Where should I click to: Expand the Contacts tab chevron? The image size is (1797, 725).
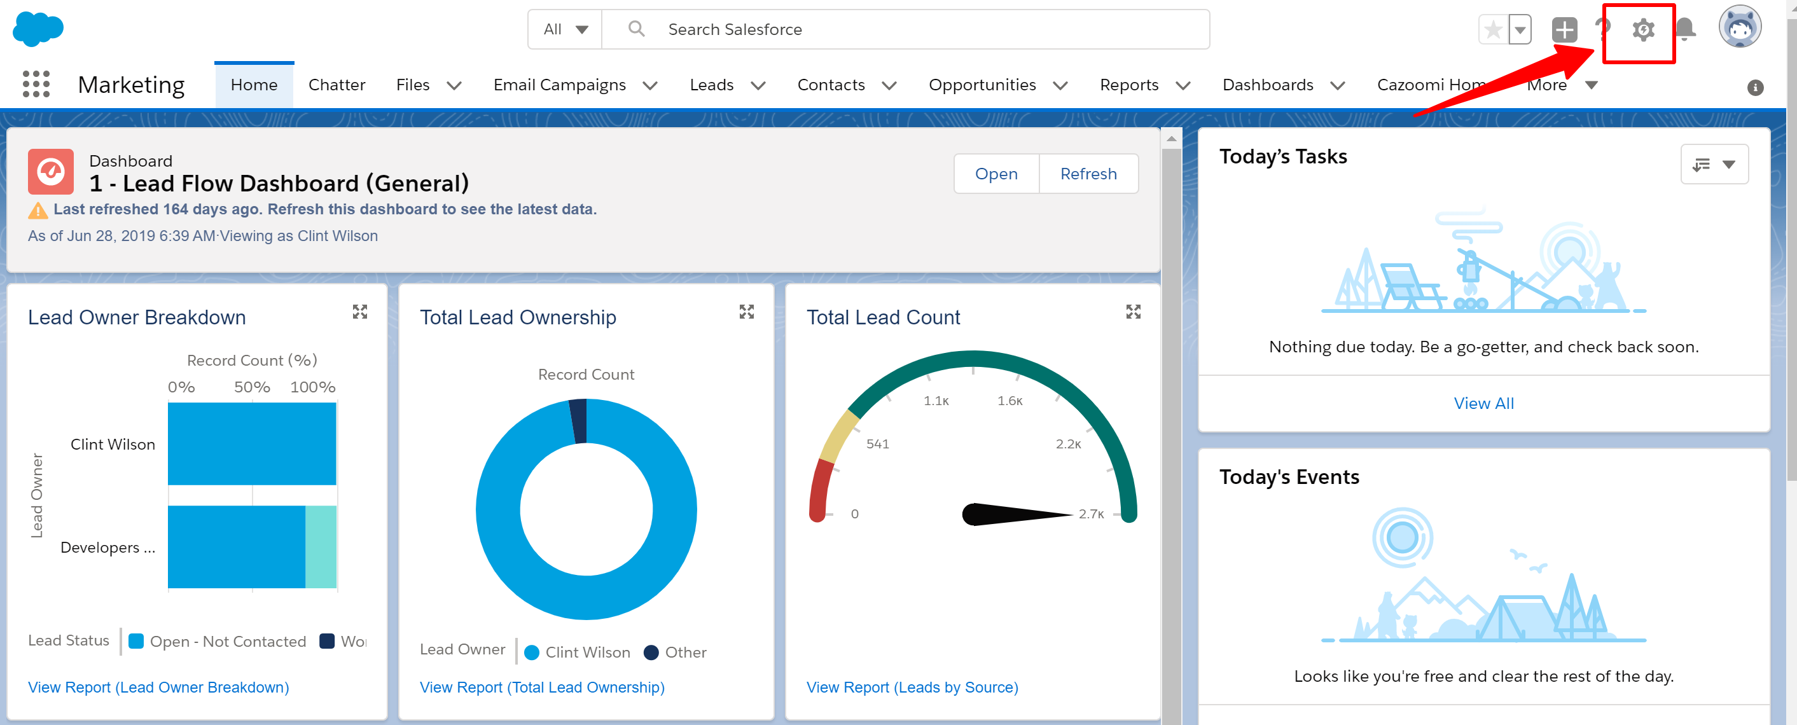coord(889,86)
